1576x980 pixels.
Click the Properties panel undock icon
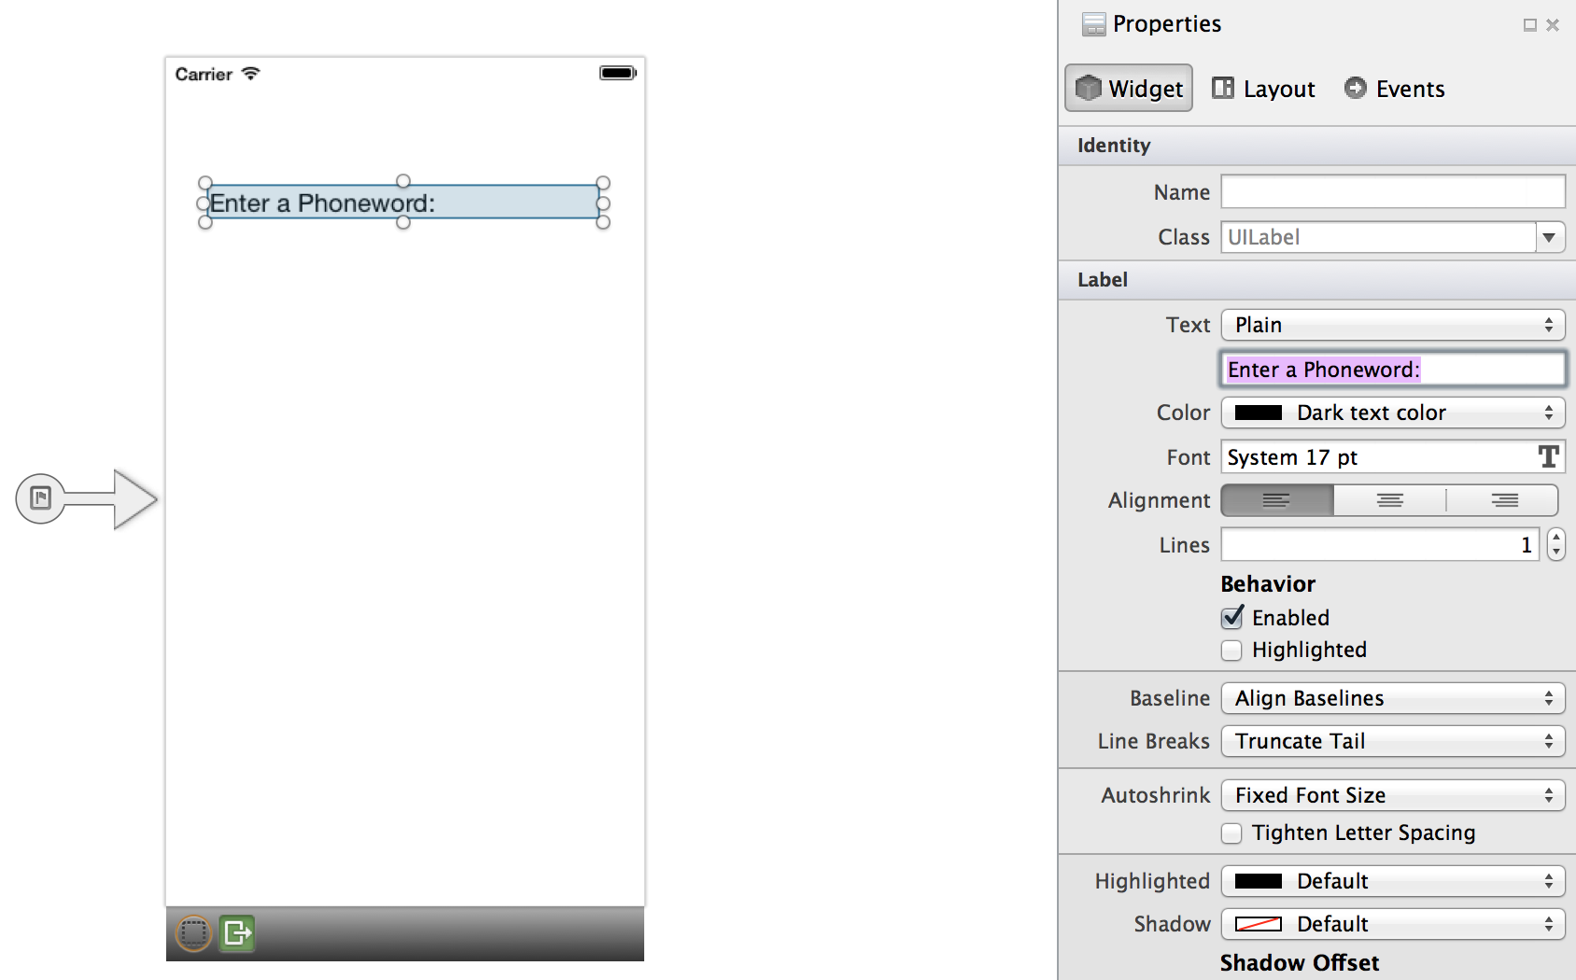tap(1529, 25)
